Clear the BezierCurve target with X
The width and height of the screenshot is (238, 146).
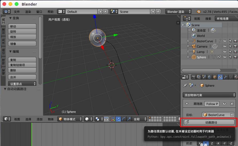pos(232,115)
